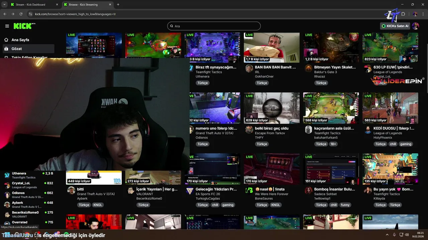This screenshot has width=428, height=240.
Task: Click 1willowisp1 channel avatar
Action: pos(308,190)
